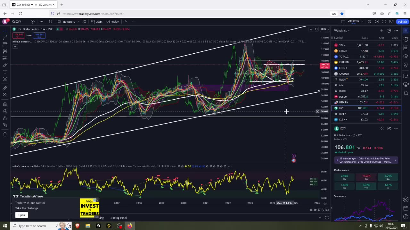Click the 106.801 Buy button
This screenshot has width=410, height=230.
(x=39, y=35)
